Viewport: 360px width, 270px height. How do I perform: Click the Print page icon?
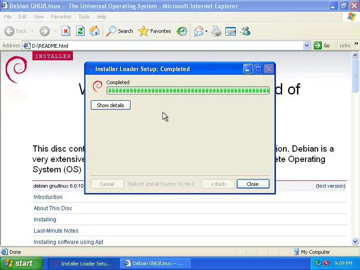click(x=216, y=31)
